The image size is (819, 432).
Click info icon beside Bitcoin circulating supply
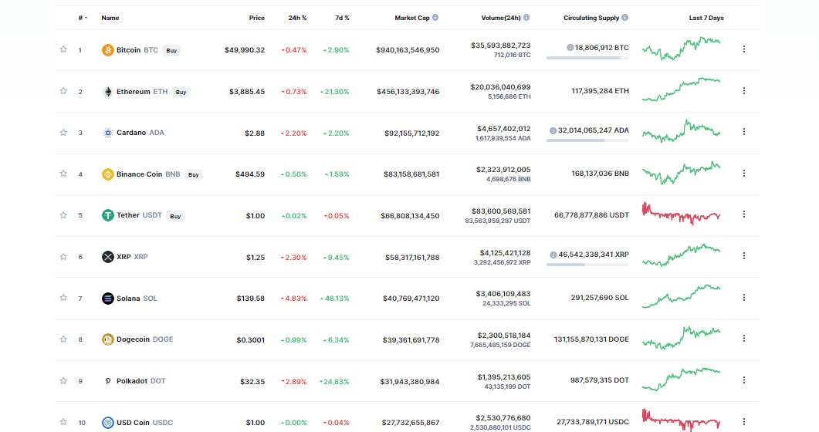(570, 48)
